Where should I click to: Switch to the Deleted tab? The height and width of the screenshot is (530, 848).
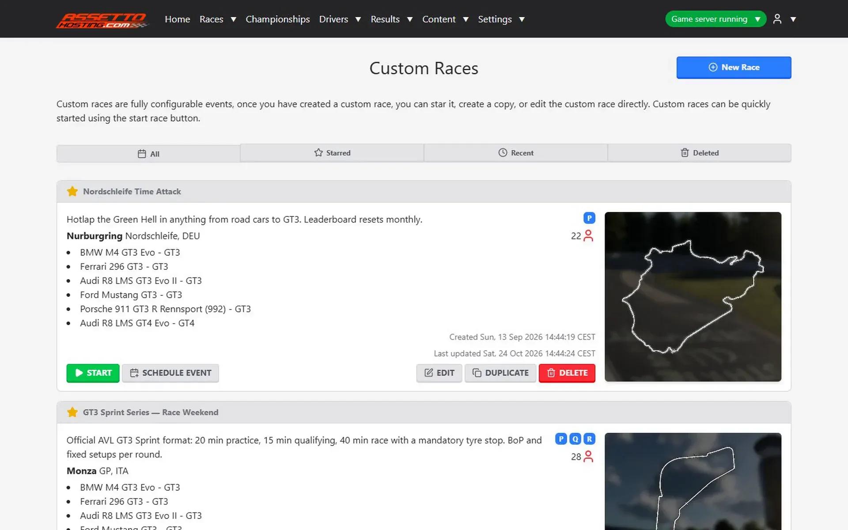700,153
